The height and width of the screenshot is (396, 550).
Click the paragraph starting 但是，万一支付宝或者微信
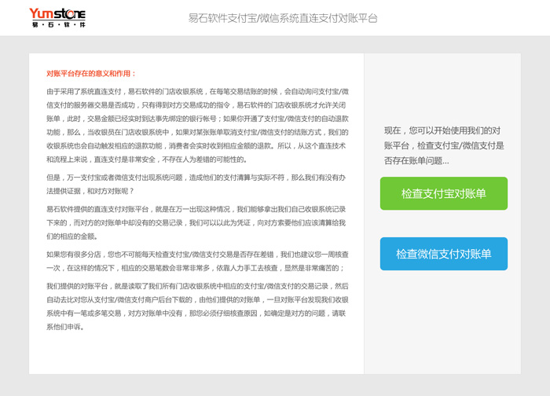(x=196, y=185)
